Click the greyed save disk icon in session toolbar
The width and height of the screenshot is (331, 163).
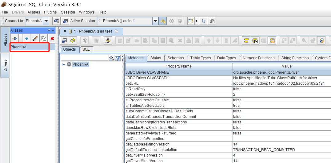tap(163, 41)
